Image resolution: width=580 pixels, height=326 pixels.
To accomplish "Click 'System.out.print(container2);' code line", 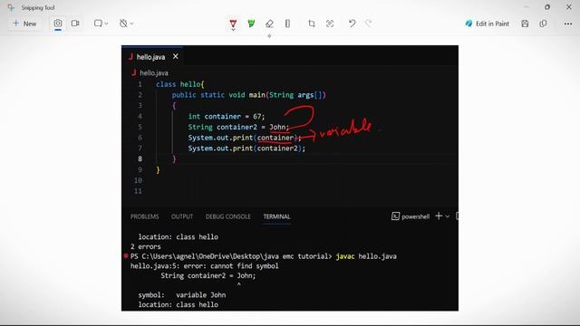I will pos(246,149).
